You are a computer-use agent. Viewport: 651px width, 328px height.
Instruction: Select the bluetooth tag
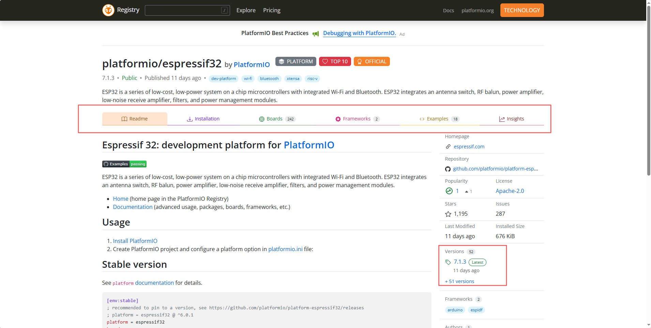click(x=269, y=79)
